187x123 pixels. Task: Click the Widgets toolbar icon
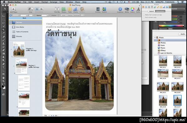(82, 10)
